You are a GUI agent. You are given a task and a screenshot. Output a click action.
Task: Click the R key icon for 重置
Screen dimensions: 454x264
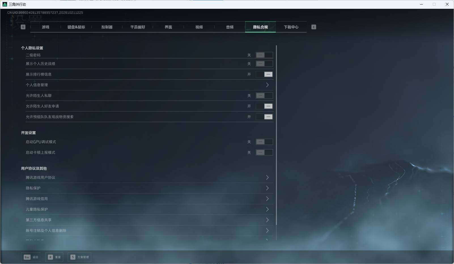[x=50, y=257]
